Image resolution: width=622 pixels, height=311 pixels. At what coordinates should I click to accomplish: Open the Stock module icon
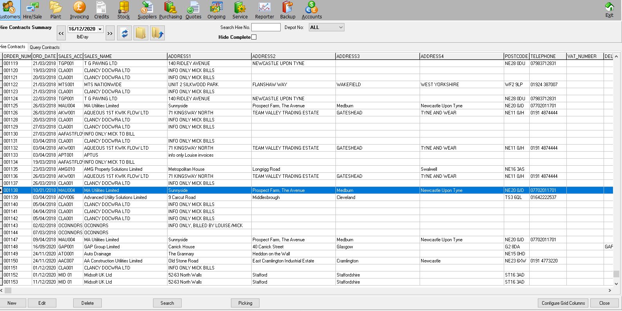[x=123, y=8]
